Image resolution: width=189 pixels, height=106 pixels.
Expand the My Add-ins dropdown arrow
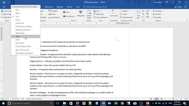pyautogui.click(x=76, y=16)
